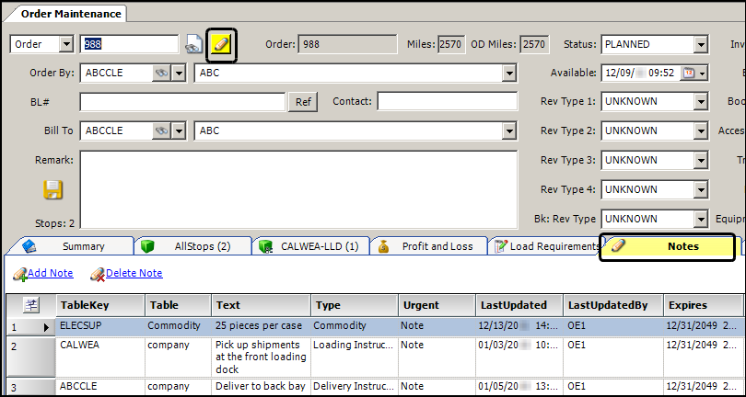746x397 pixels.
Task: Open the calendar picker in Available field
Action: tap(692, 73)
